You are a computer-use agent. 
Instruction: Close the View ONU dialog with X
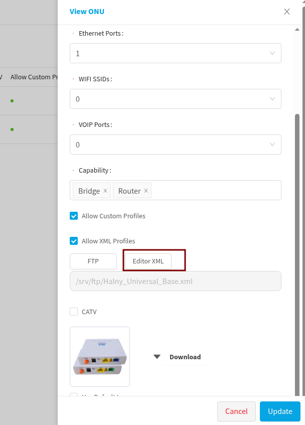[287, 12]
